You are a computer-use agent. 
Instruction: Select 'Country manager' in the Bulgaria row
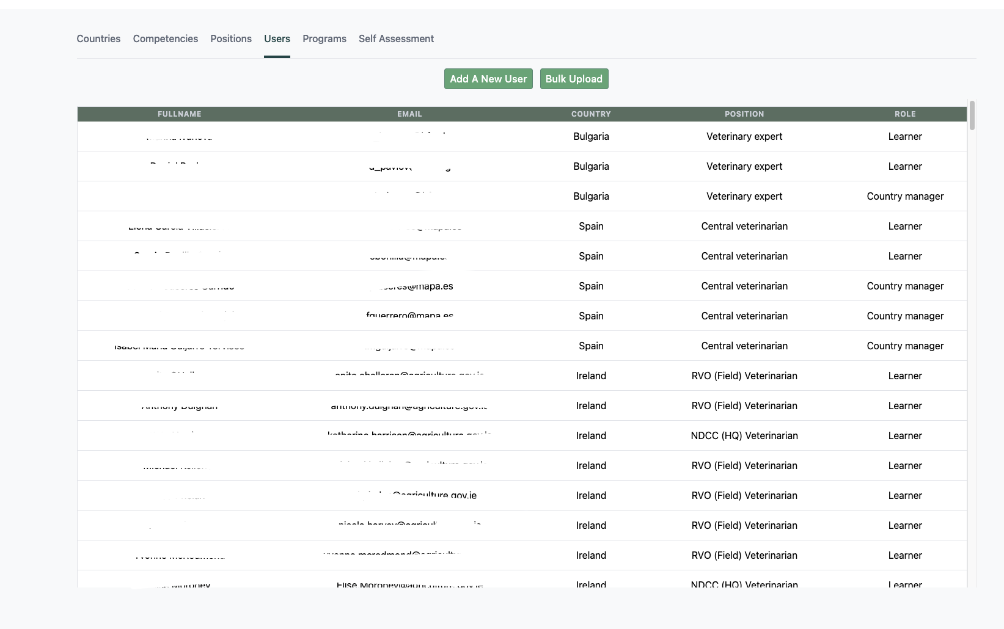point(905,196)
